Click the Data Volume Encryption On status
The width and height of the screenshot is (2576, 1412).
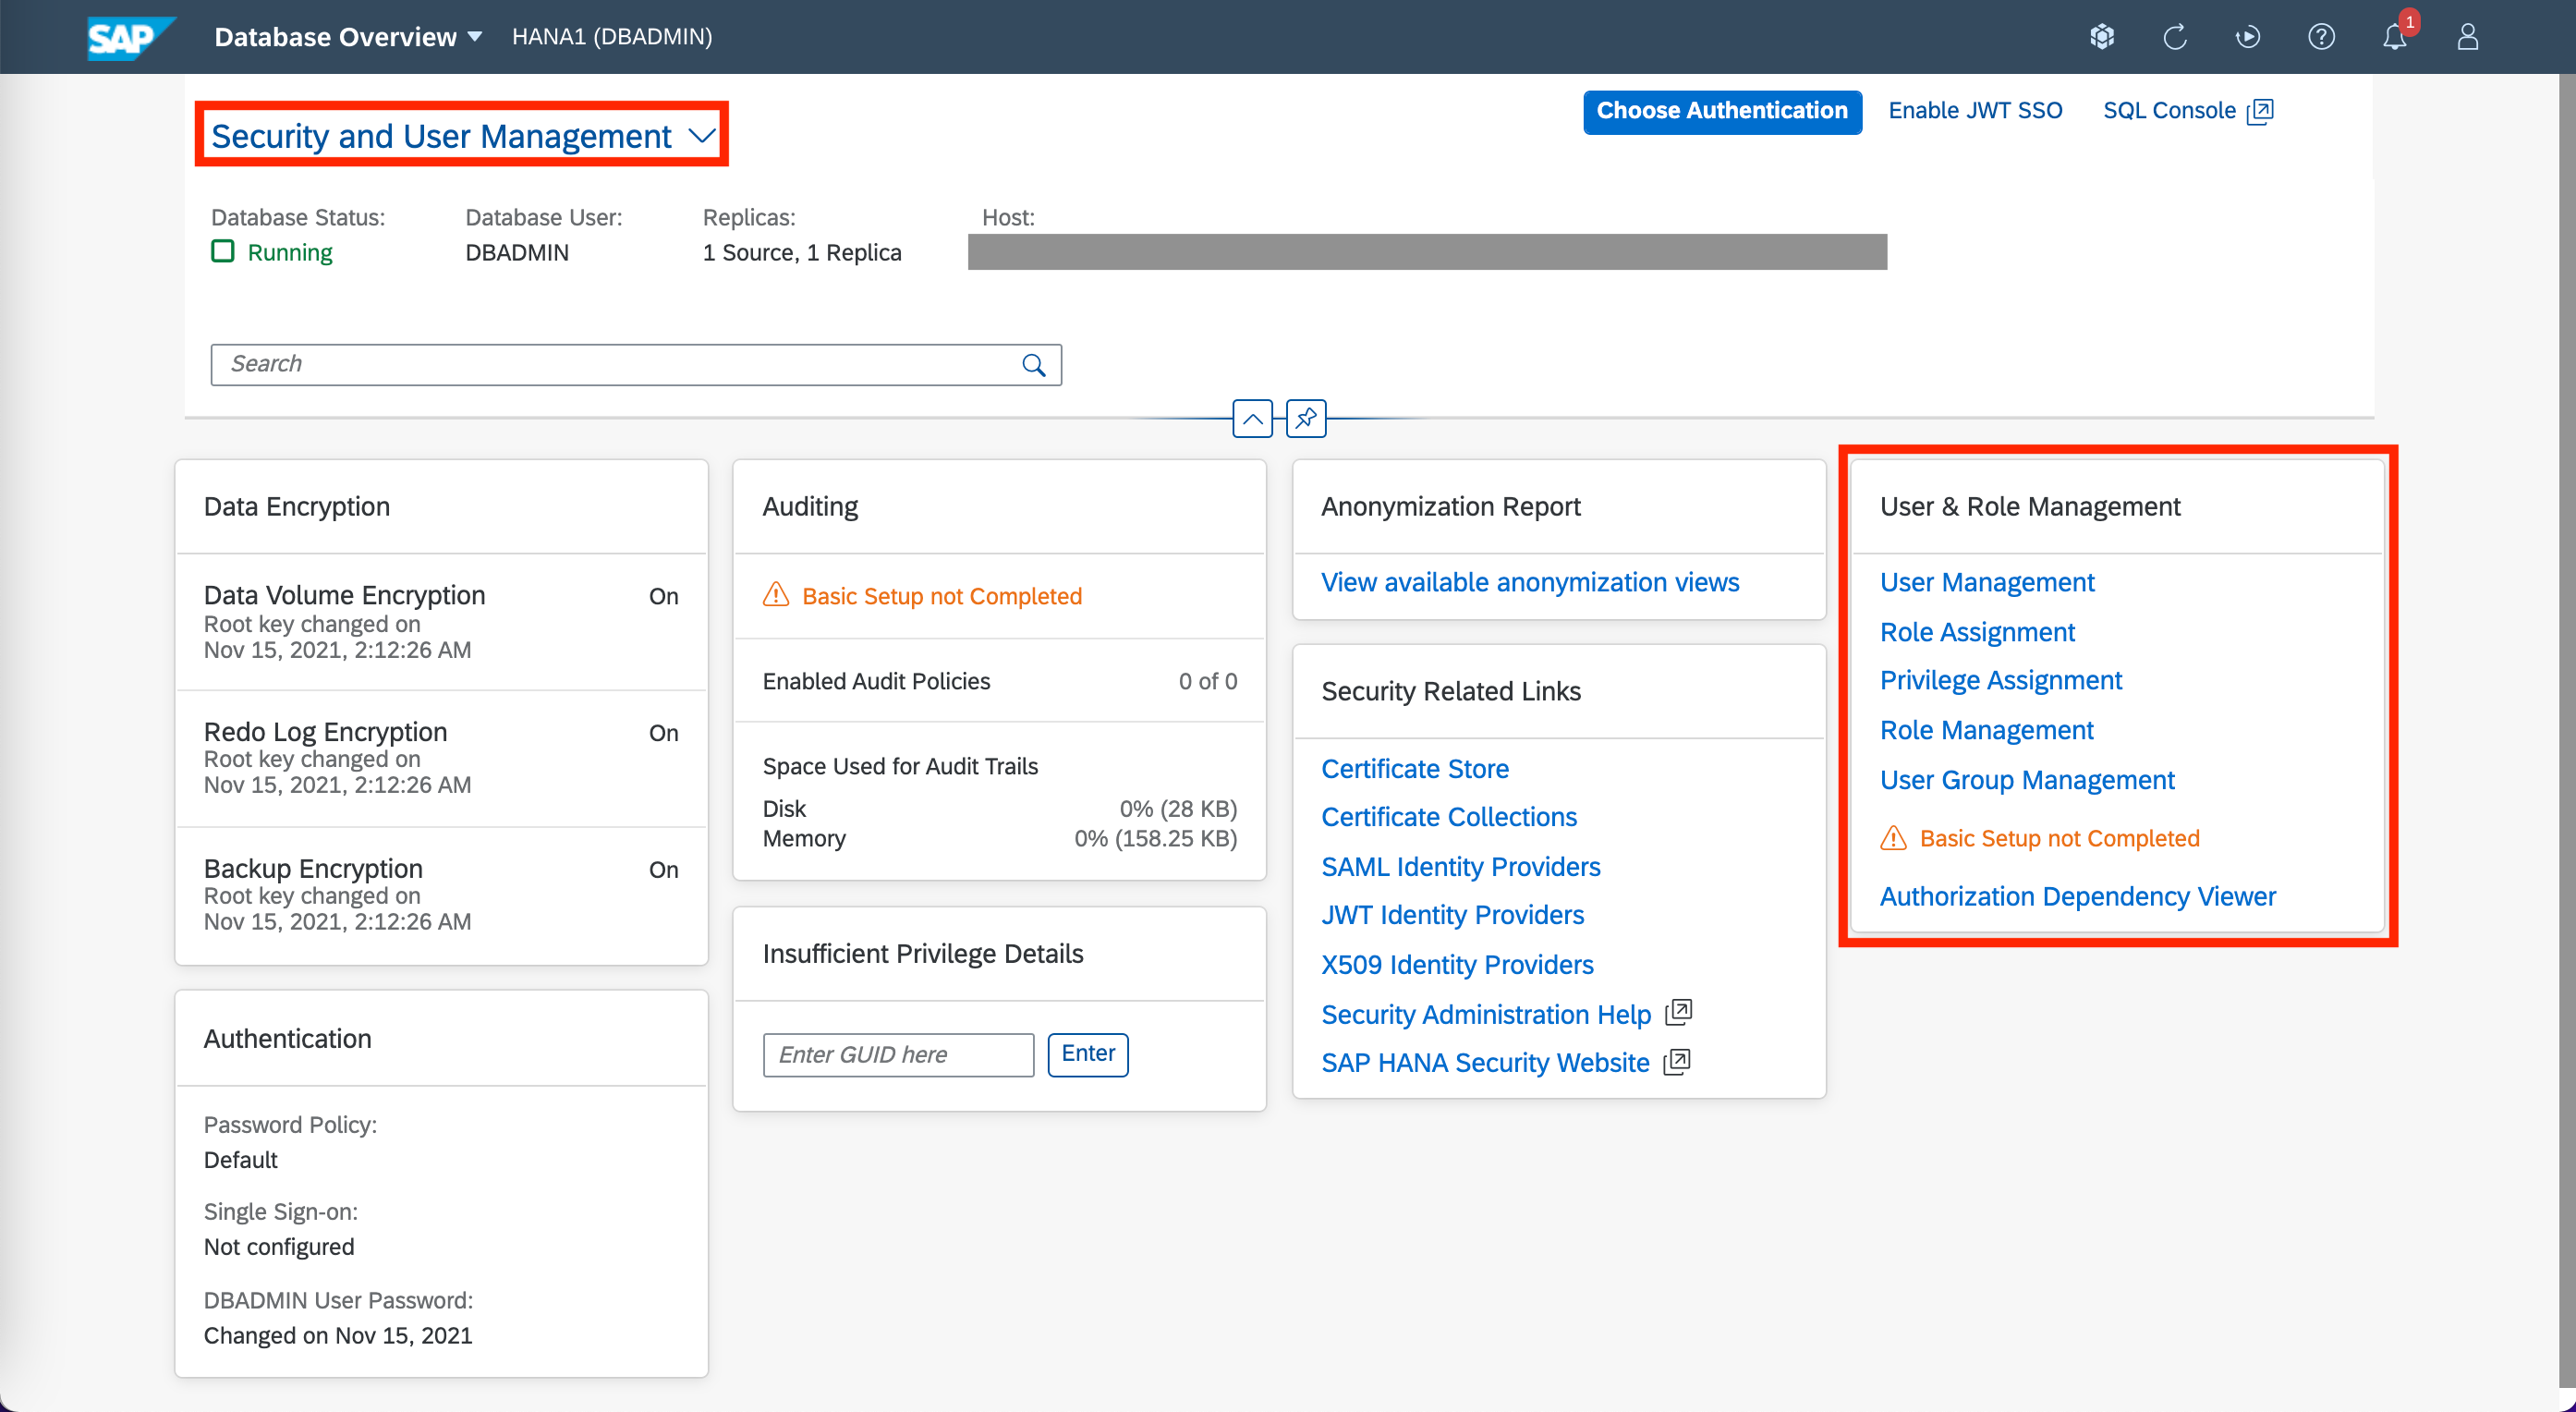click(663, 596)
